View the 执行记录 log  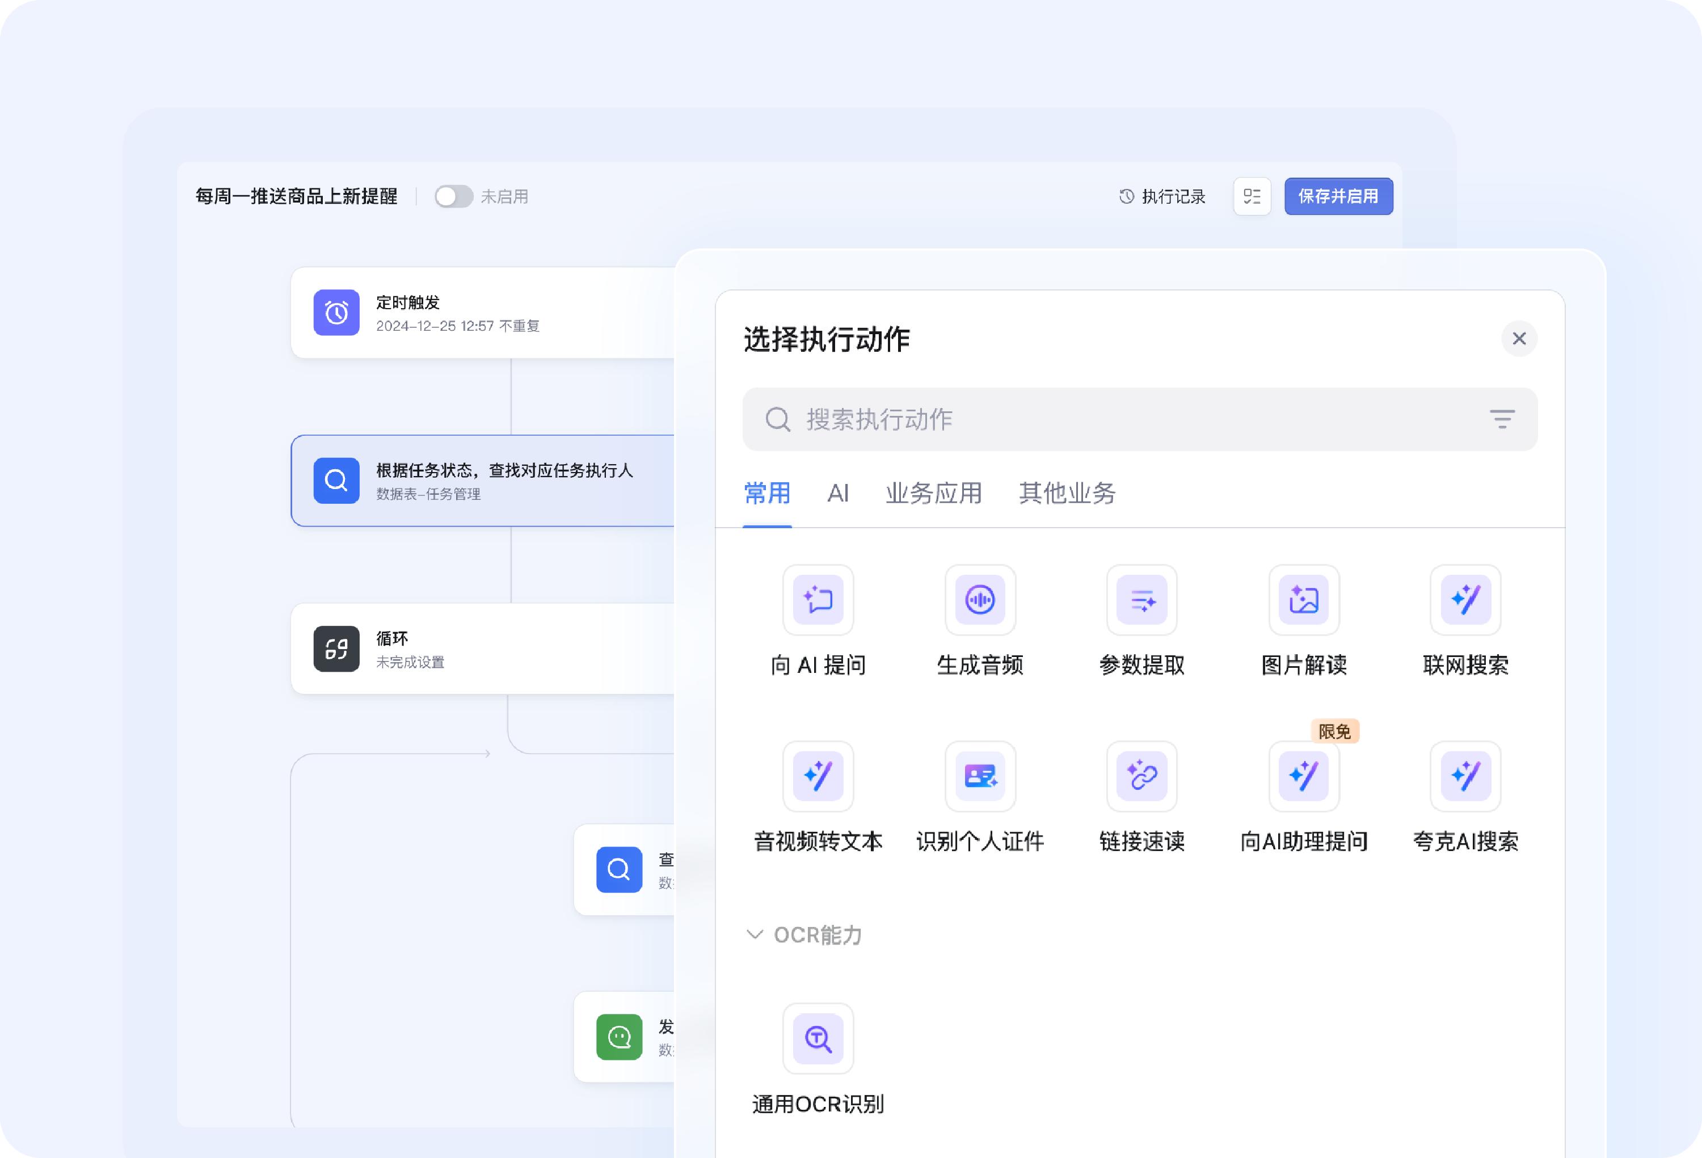click(1162, 196)
